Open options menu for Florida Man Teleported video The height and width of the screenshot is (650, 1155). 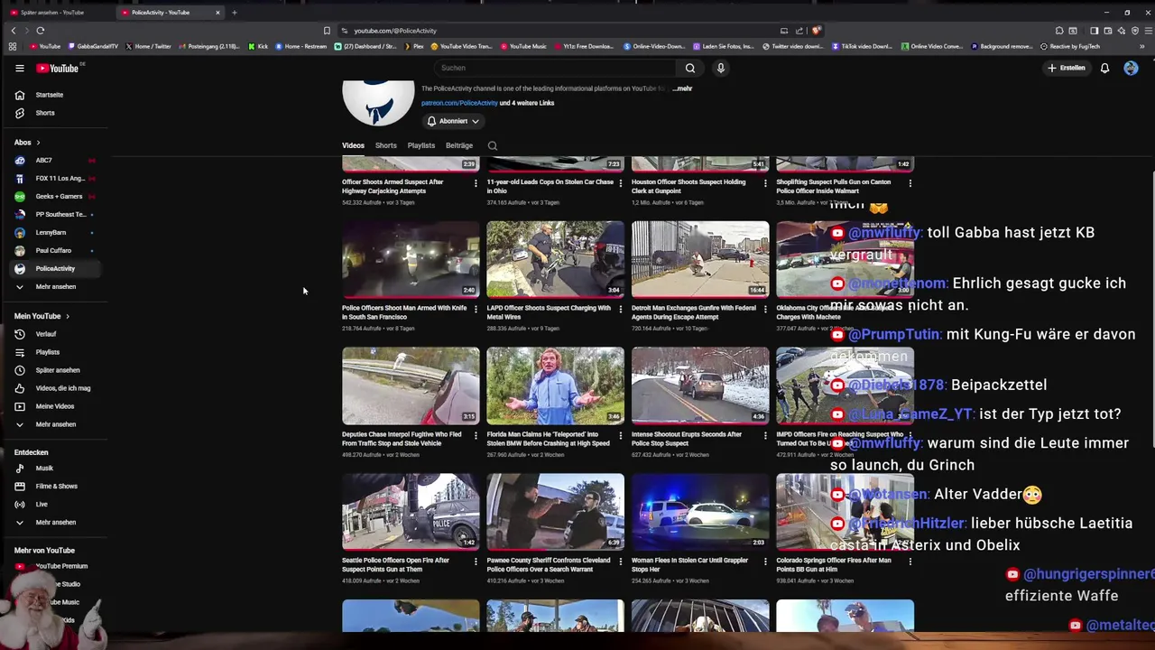point(620,436)
